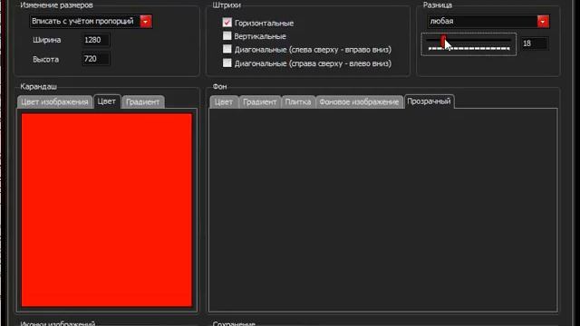This screenshot has height=326, width=580.
Task: Select the Карандаш 'Цвет' tab
Action: 107,101
